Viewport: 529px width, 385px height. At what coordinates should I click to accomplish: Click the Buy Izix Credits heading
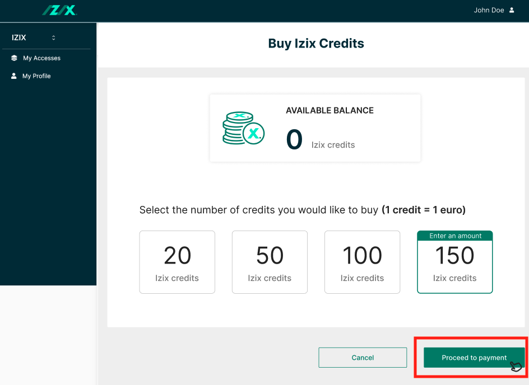pyautogui.click(x=316, y=44)
